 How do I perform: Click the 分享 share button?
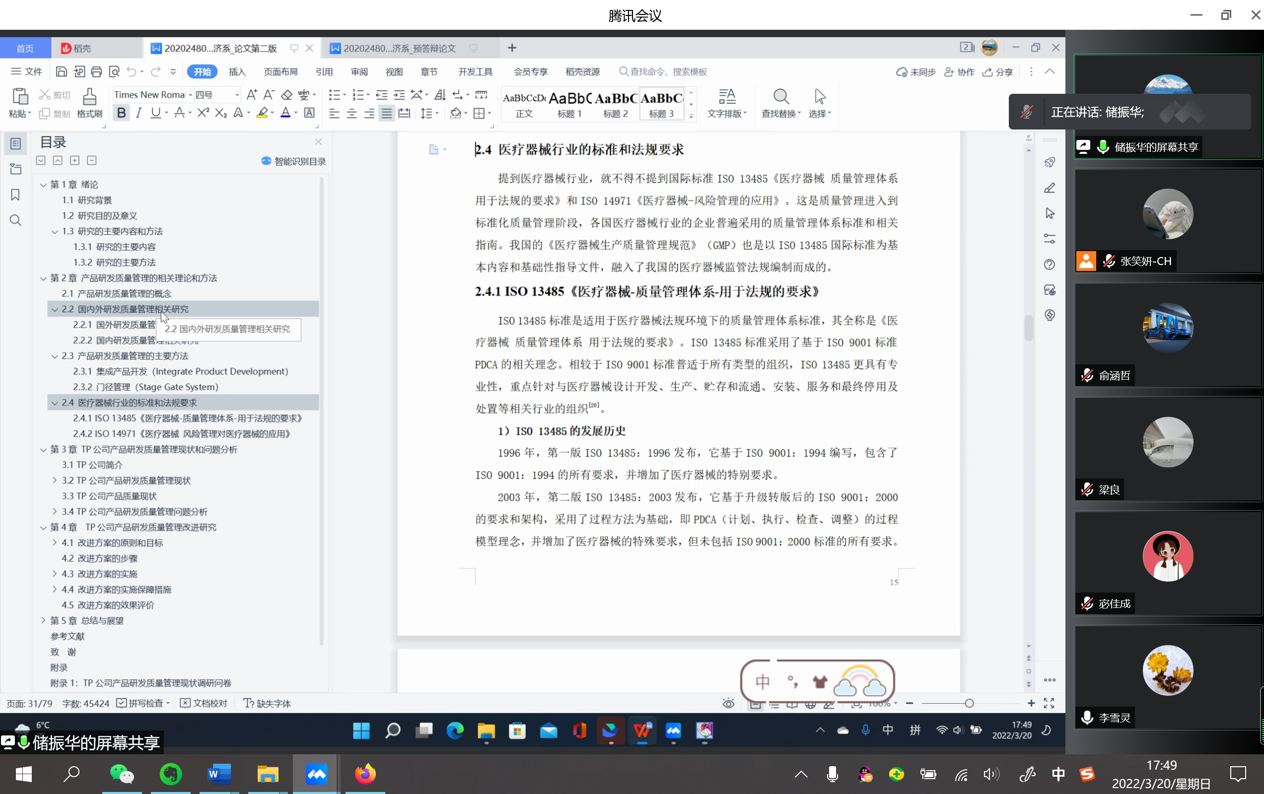[998, 71]
